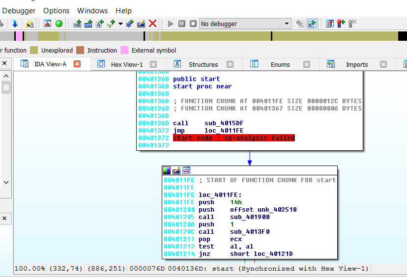
Task: Click the green circle analysis indicator icon
Action: pyautogui.click(x=59, y=24)
